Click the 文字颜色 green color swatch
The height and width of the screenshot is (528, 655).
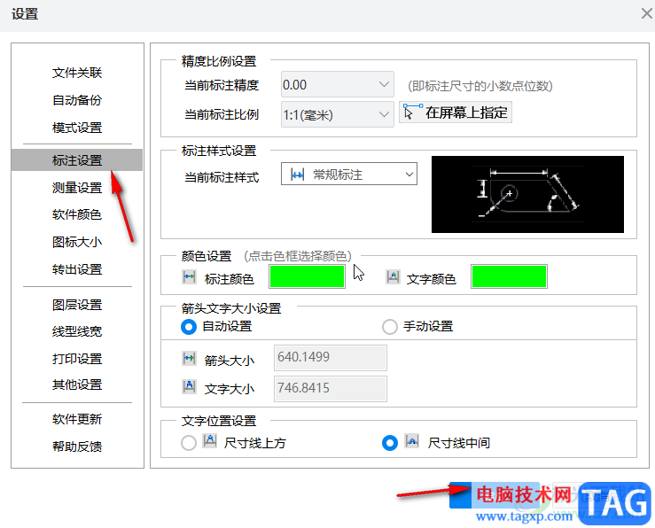point(509,276)
